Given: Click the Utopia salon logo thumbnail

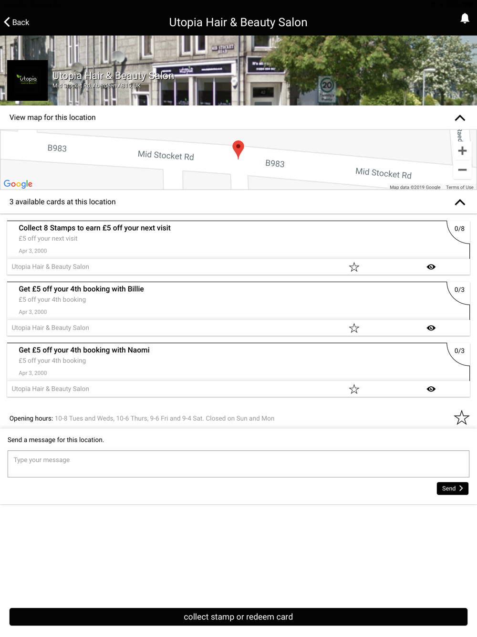Looking at the screenshot, I should tap(28, 80).
